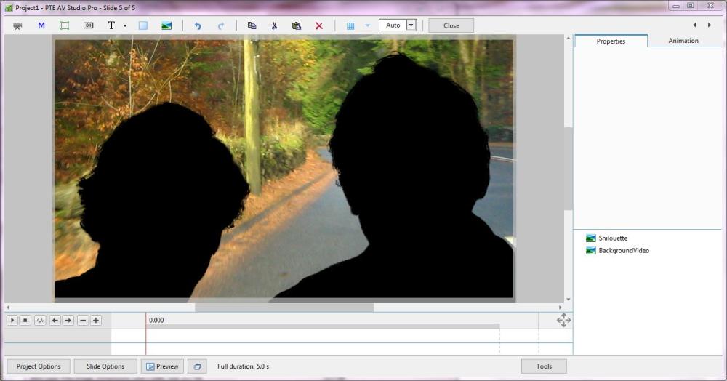Screen dimensions: 727x381
Task: Jump to previous keyframe with left arrow
Action: (x=55, y=320)
